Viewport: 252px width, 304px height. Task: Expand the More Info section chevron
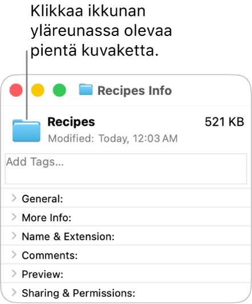pos(14,217)
